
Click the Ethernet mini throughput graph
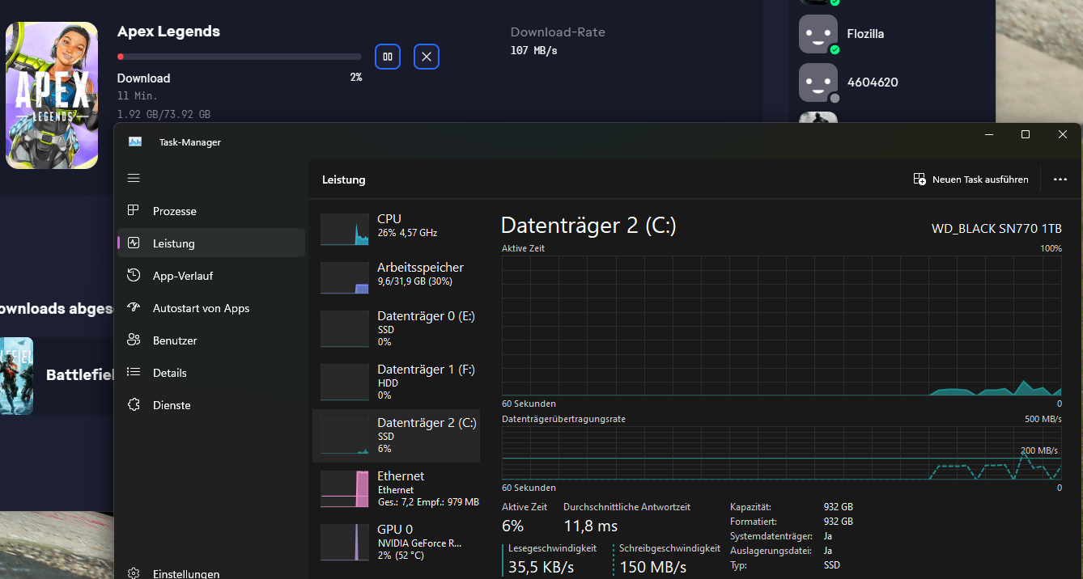(x=345, y=489)
